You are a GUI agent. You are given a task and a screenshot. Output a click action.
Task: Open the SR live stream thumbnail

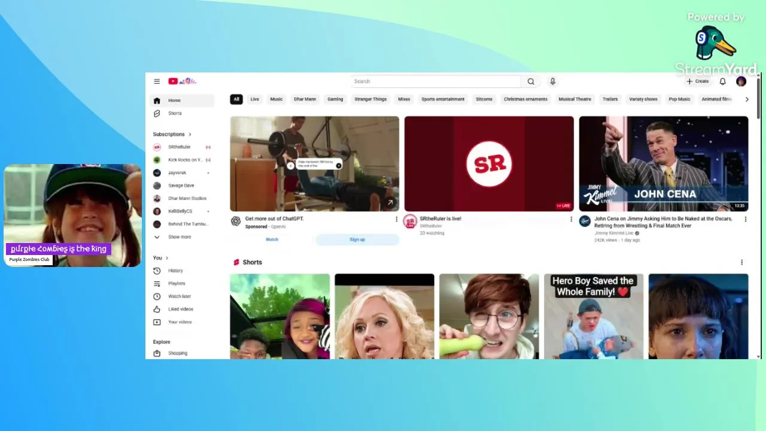coord(489,163)
